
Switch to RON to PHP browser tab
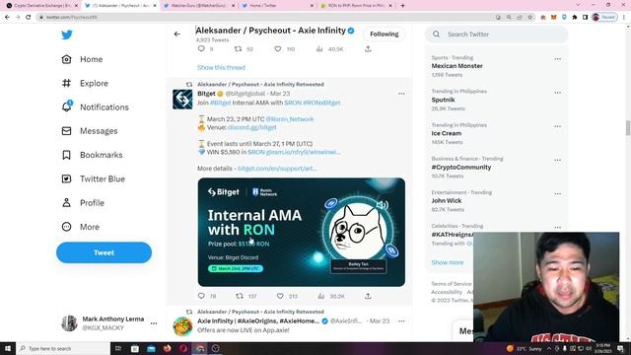tap(356, 6)
